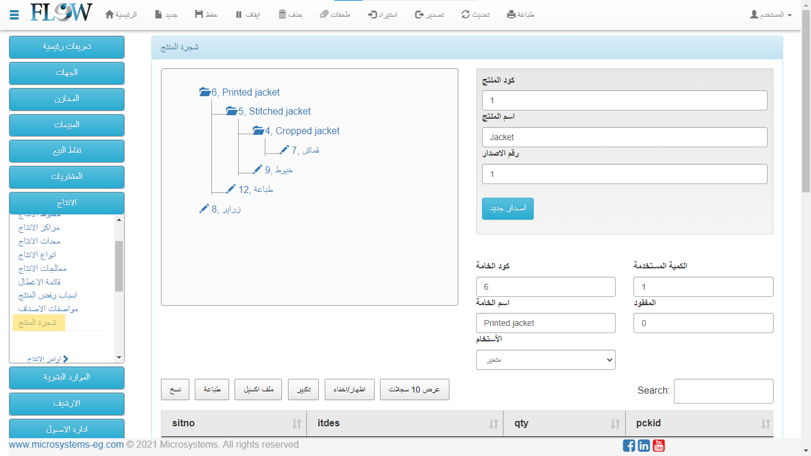Select Production Centers (مراكز الانتاج) in sidebar
This screenshot has height=456, width=811.
39,227
